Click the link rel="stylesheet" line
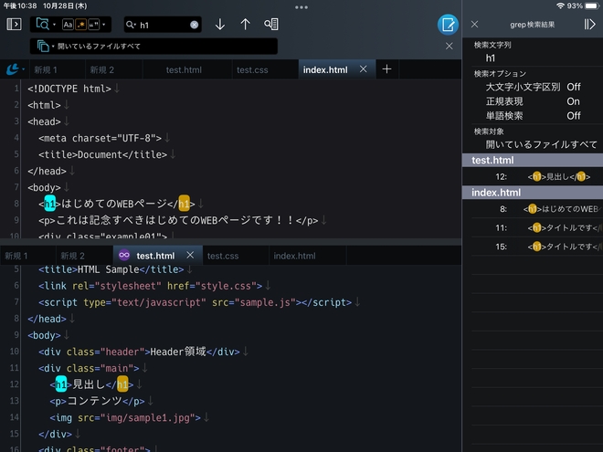This screenshot has width=603, height=452. tap(151, 286)
